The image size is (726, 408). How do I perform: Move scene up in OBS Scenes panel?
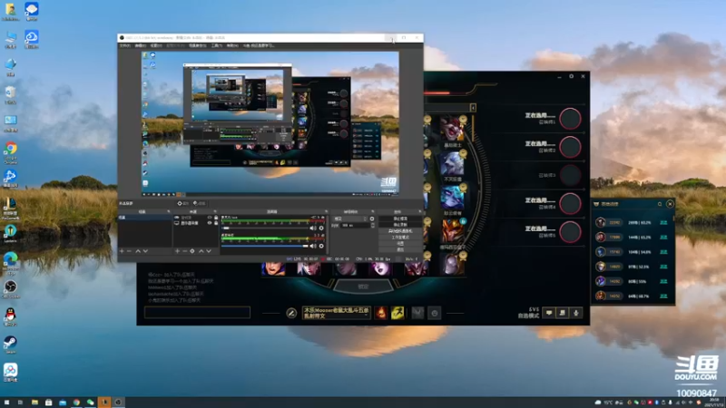(138, 251)
